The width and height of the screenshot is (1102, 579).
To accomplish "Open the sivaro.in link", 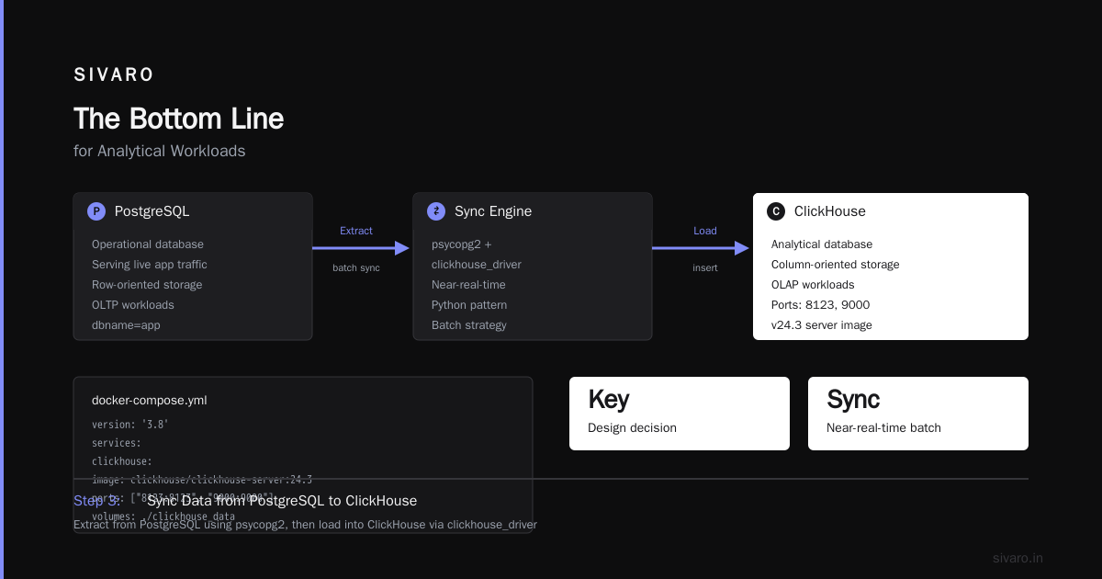I will 1018,558.
